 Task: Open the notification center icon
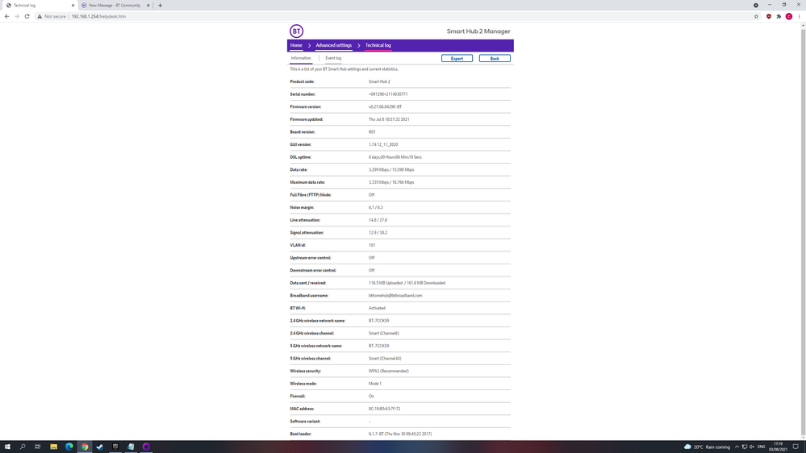coord(796,447)
